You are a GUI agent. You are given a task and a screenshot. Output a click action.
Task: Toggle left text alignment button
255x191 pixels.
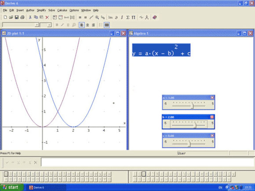tap(82, 25)
